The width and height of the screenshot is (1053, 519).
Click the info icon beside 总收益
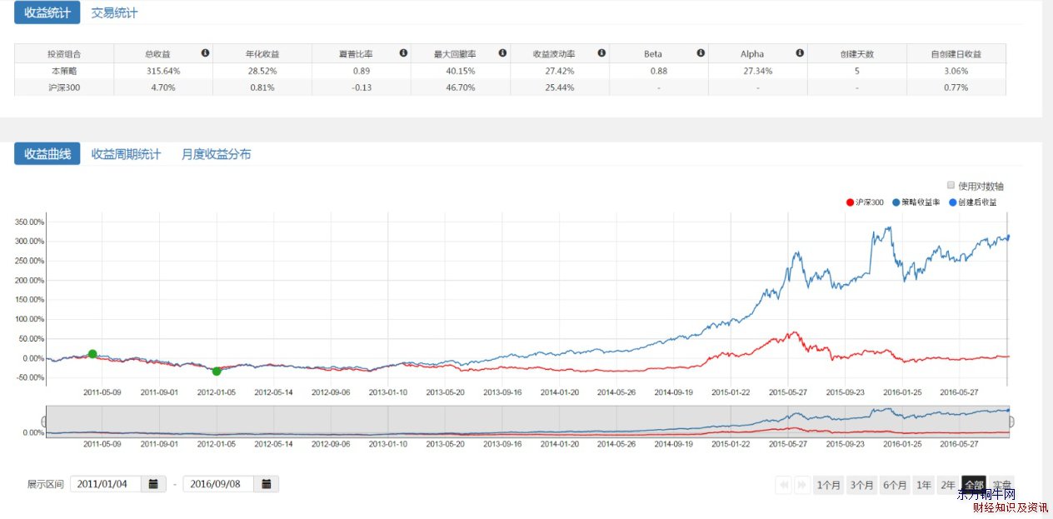click(205, 52)
